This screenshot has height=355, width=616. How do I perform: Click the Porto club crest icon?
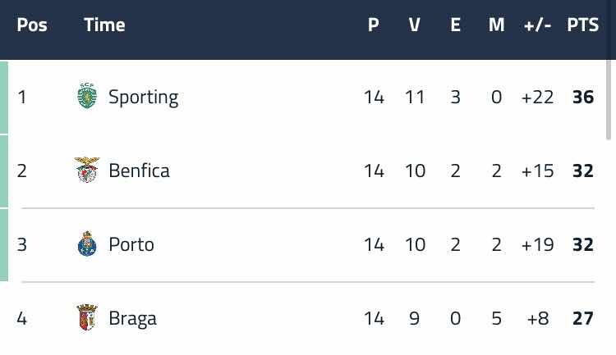pyautogui.click(x=86, y=244)
